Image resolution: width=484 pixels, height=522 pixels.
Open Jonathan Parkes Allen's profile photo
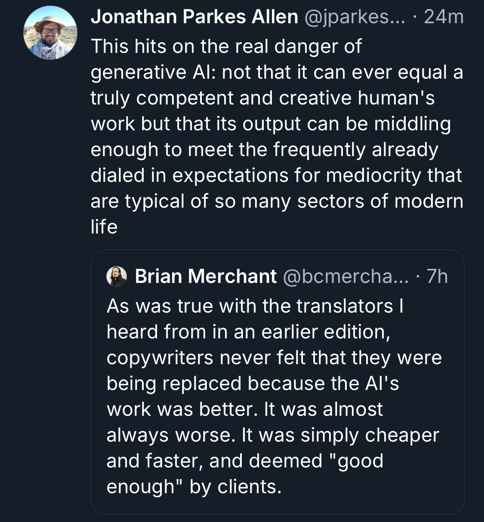tap(50, 33)
